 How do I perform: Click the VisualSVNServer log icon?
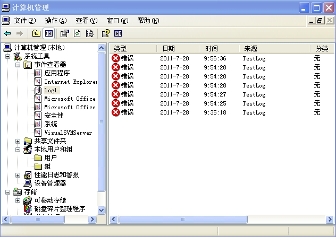38,133
